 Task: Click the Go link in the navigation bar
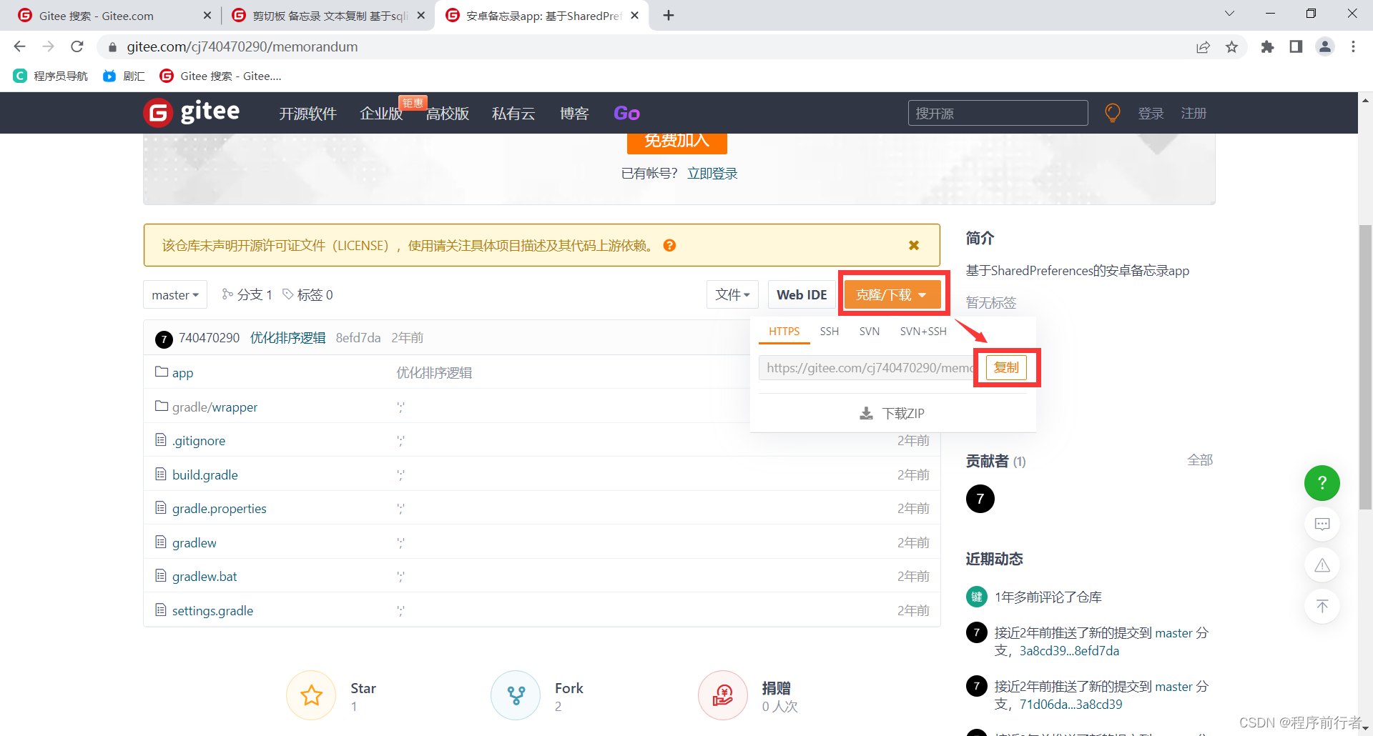[x=626, y=114]
